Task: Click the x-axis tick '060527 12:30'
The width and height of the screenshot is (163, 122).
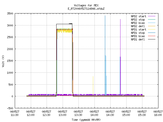Action: tap(46, 113)
